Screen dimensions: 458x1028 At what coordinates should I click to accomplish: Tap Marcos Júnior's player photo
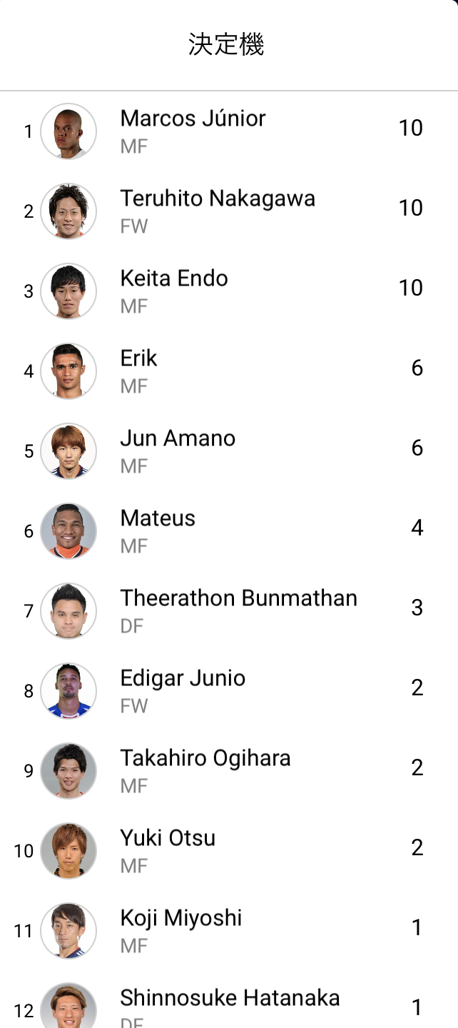coord(68,131)
